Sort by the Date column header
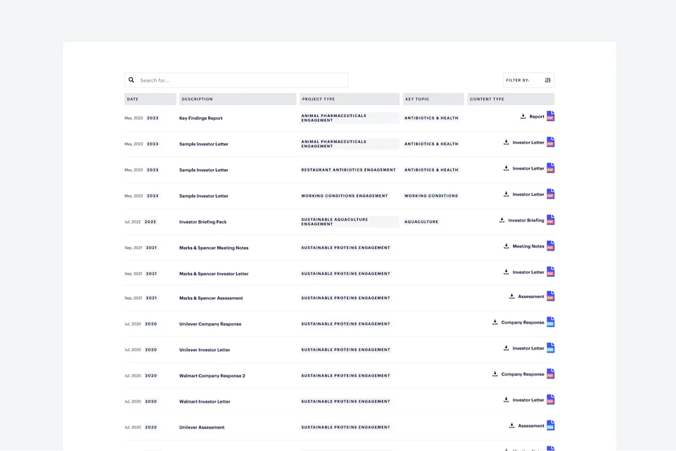This screenshot has width=676, height=451. point(150,99)
